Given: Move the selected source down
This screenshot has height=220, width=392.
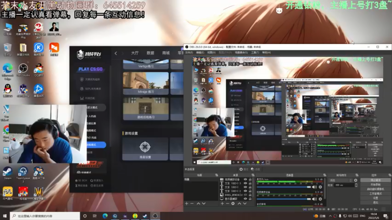Looking at the screenshot, I should pyautogui.click(x=245, y=203).
